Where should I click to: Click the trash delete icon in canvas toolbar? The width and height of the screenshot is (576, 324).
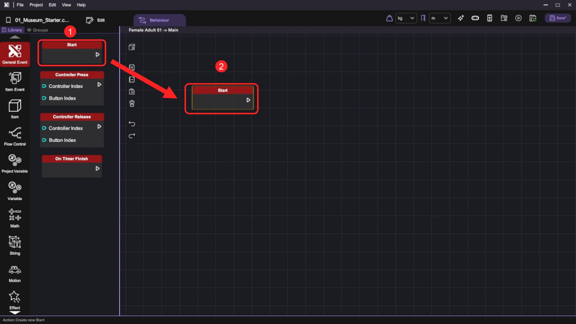point(132,103)
